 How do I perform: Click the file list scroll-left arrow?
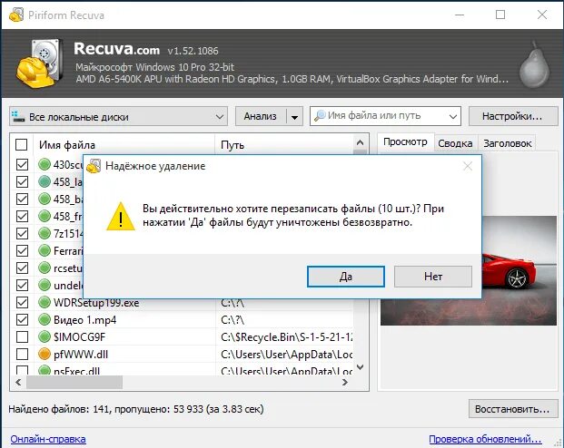[x=18, y=383]
